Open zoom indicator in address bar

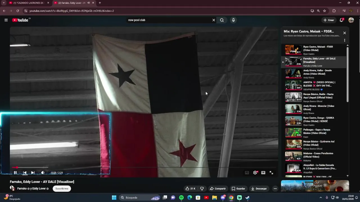tap(318, 11)
